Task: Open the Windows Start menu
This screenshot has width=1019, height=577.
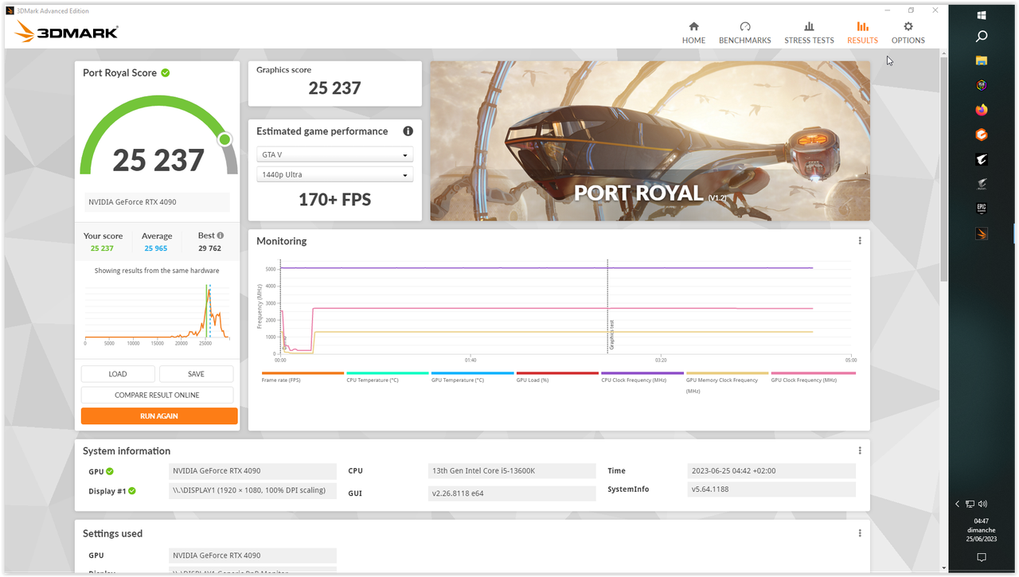Action: point(982,15)
